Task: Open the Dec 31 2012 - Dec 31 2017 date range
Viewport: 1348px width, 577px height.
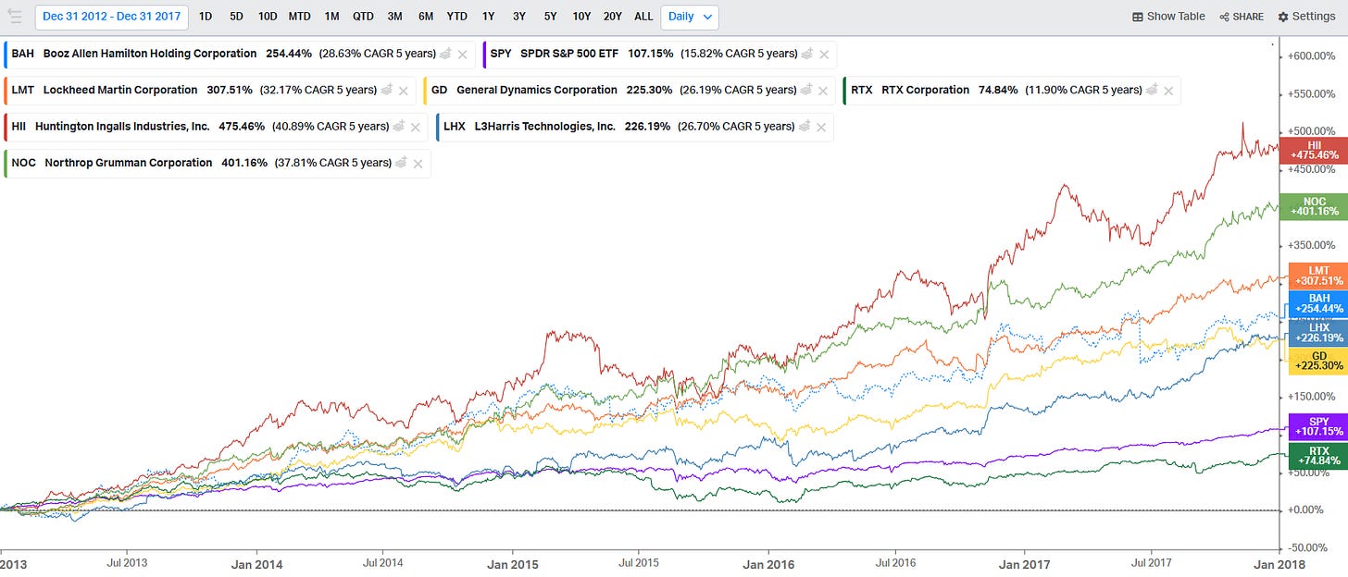Action: tap(111, 17)
